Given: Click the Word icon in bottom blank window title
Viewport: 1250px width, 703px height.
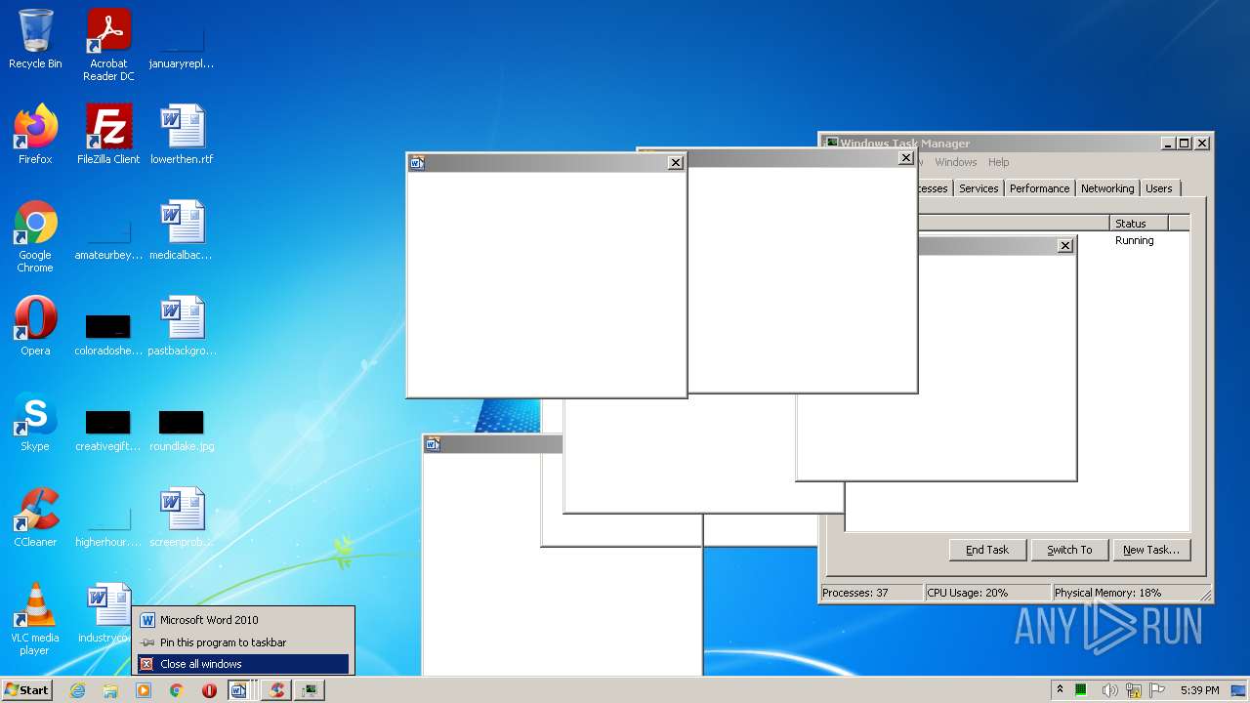Looking at the screenshot, I should pyautogui.click(x=433, y=444).
